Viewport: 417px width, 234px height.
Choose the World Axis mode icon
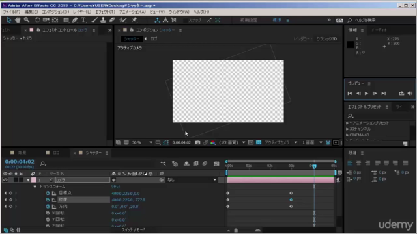(x=165, y=20)
